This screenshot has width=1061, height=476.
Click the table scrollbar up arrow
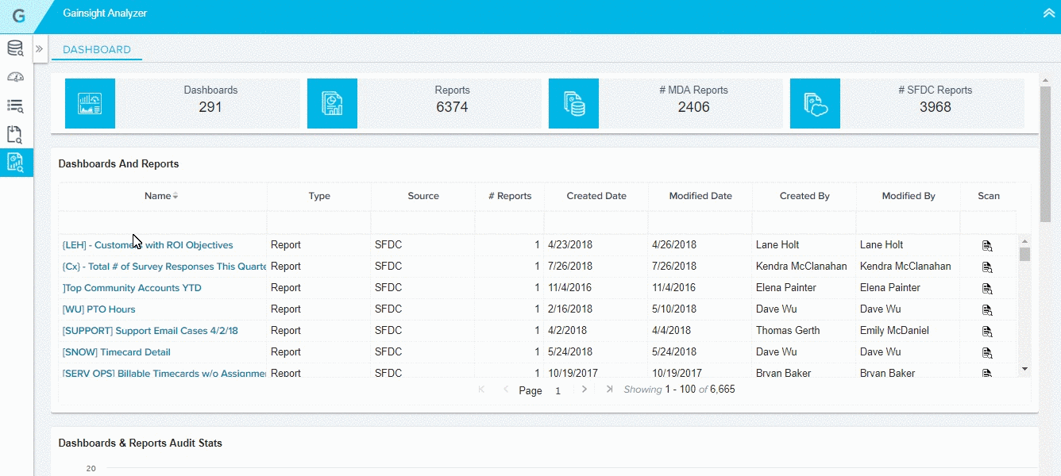point(1024,241)
